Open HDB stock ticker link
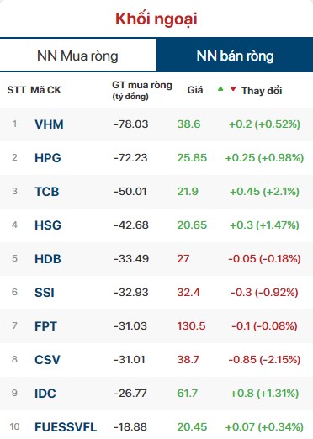Viewport: 313px width, 439px height. pos(48,259)
